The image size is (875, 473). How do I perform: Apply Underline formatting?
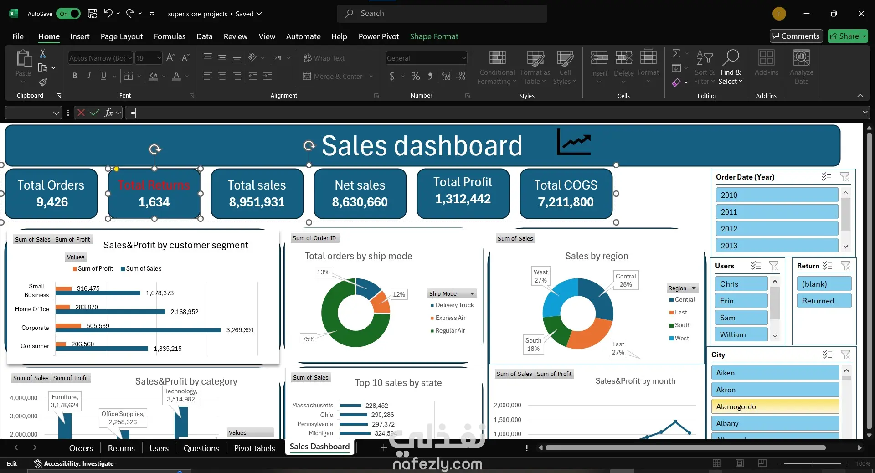pos(103,76)
